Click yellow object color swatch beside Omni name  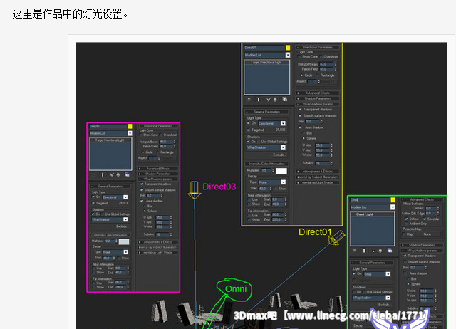(393, 200)
